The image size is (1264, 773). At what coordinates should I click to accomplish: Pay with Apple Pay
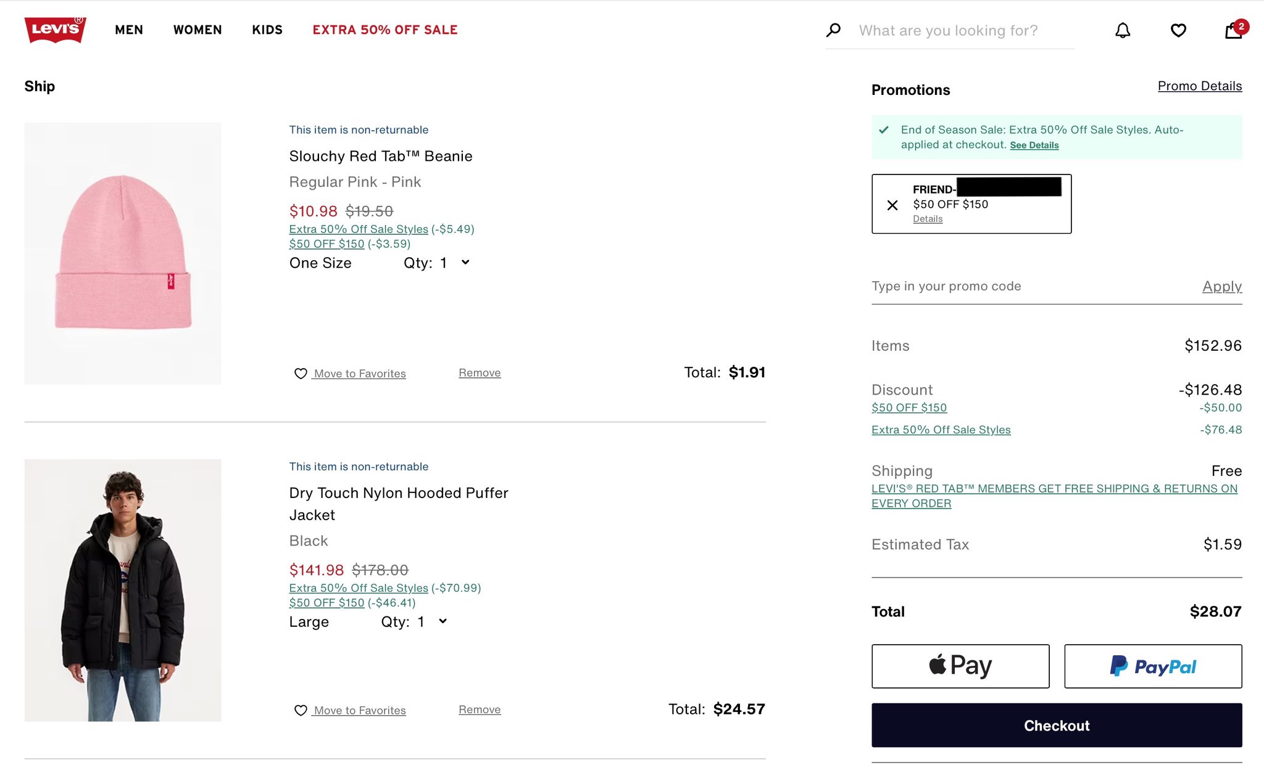point(960,666)
